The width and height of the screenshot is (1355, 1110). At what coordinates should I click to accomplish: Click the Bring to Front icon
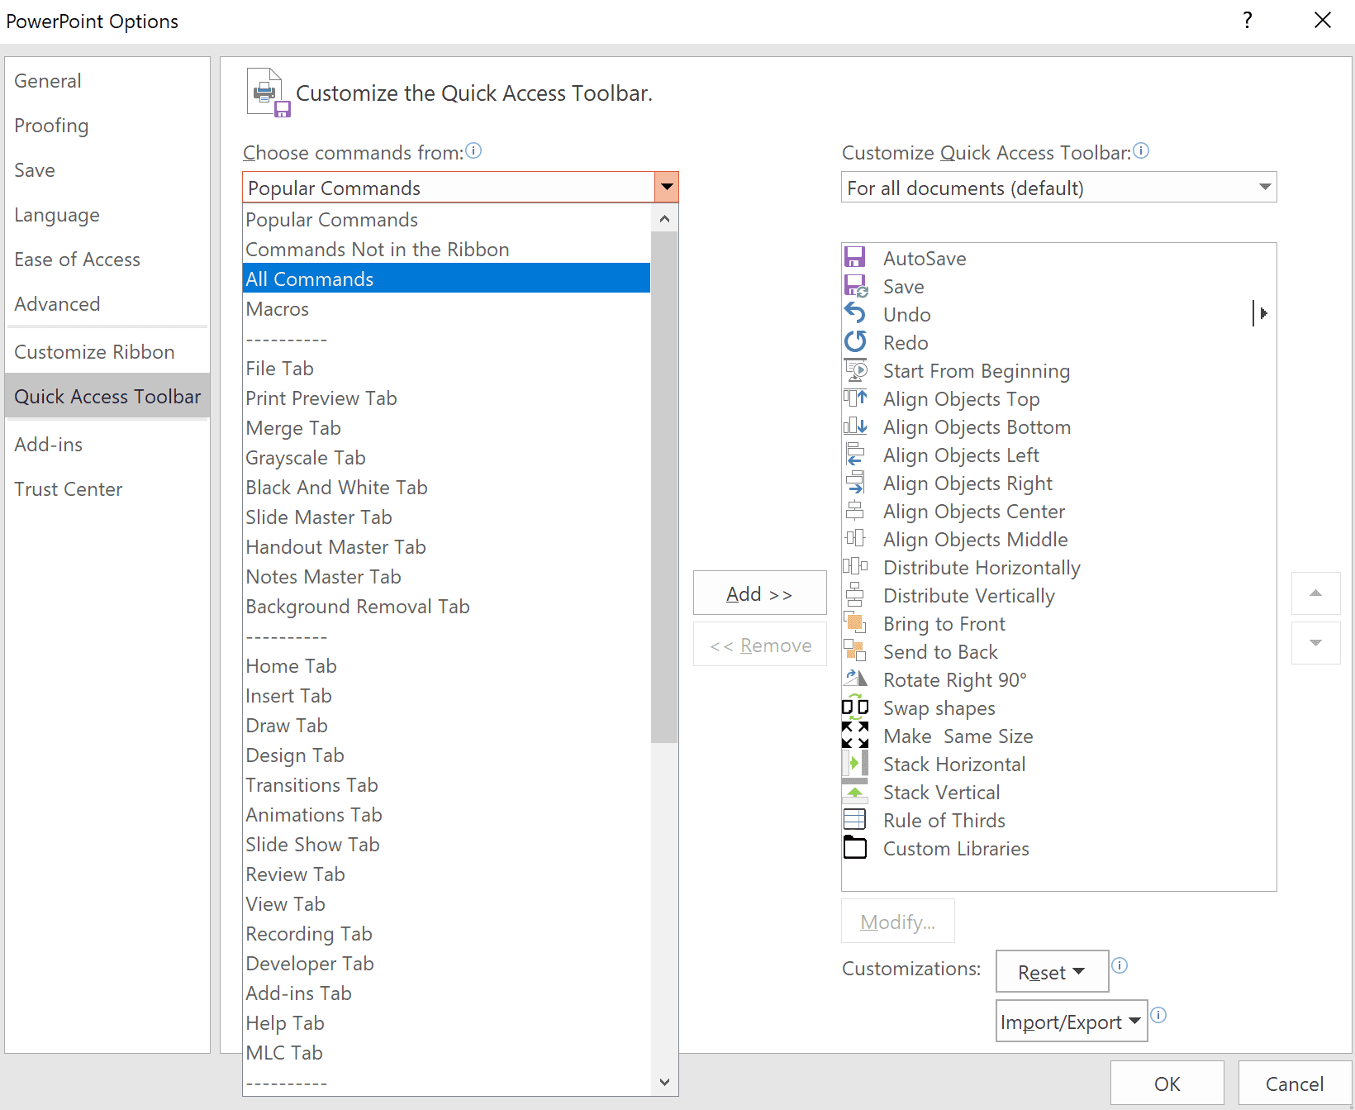click(855, 622)
